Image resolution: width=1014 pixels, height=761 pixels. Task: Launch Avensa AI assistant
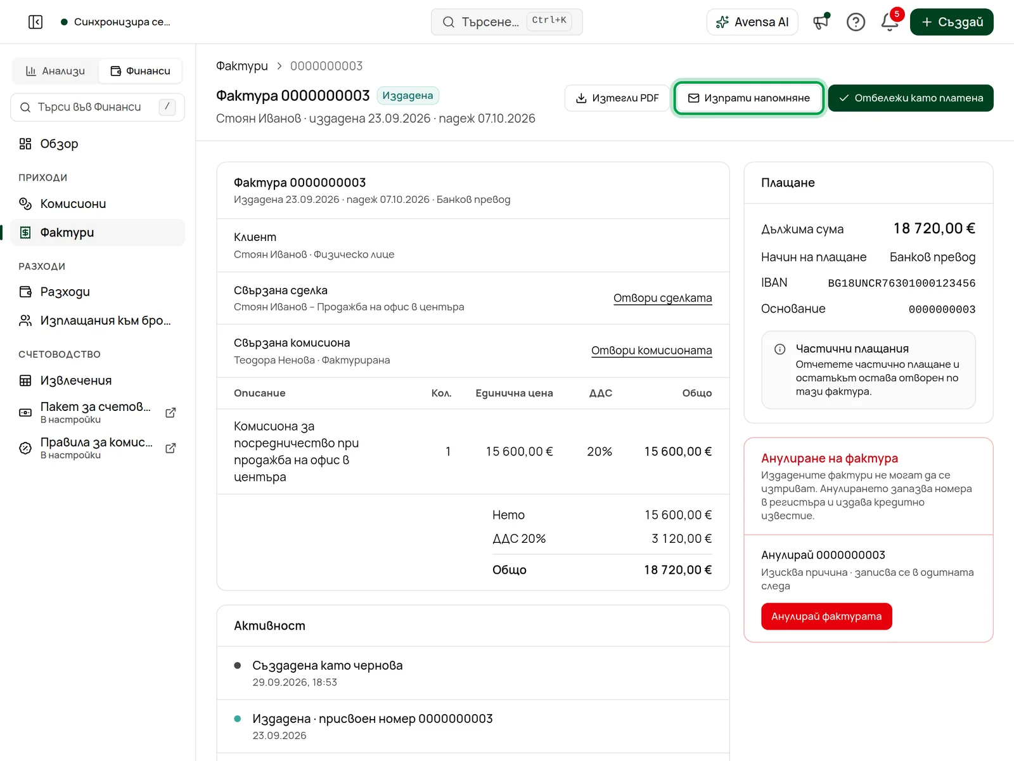coord(752,22)
